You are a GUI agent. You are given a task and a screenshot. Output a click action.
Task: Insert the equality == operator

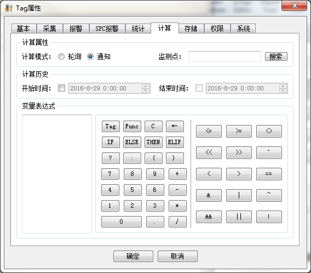[269, 174]
